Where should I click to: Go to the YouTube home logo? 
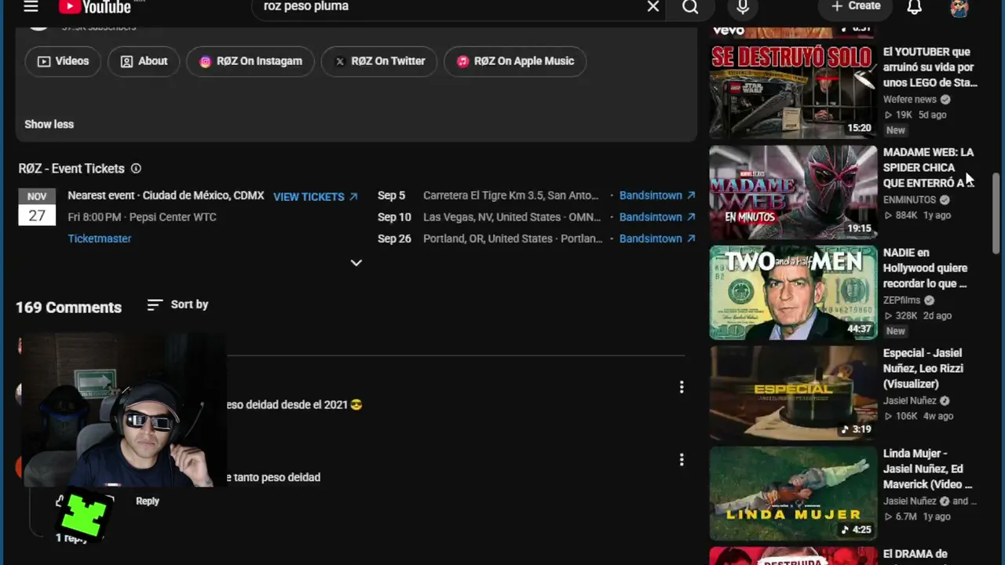tap(96, 7)
